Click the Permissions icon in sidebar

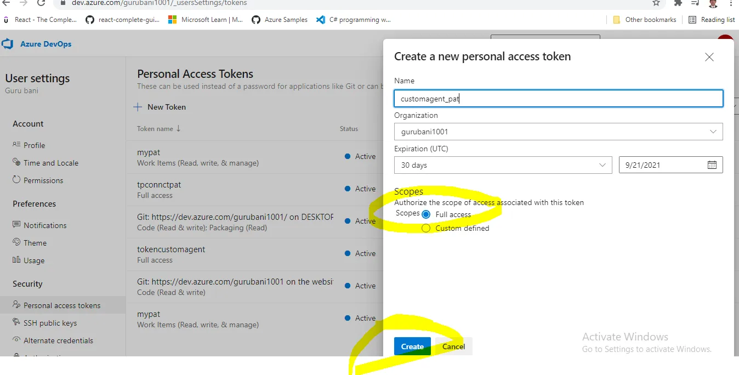[16, 180]
